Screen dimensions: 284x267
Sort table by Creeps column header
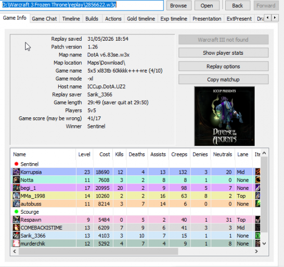179,154
